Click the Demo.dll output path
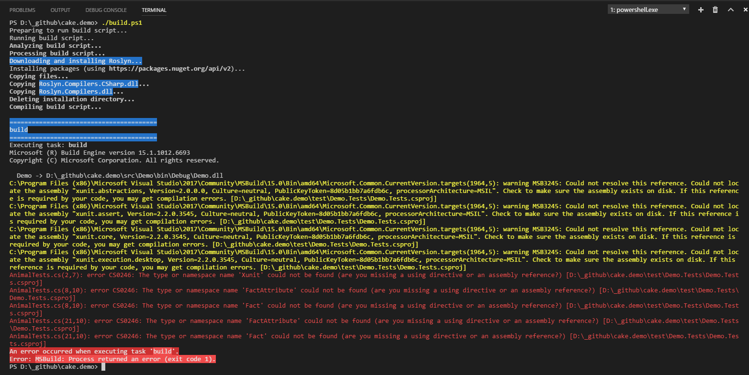Screen dimensions: 749x375 134,176
